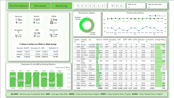Viewport: 174px width, 98px height.
Task: Sort property table by Cancellation % header
Action: [150, 41]
